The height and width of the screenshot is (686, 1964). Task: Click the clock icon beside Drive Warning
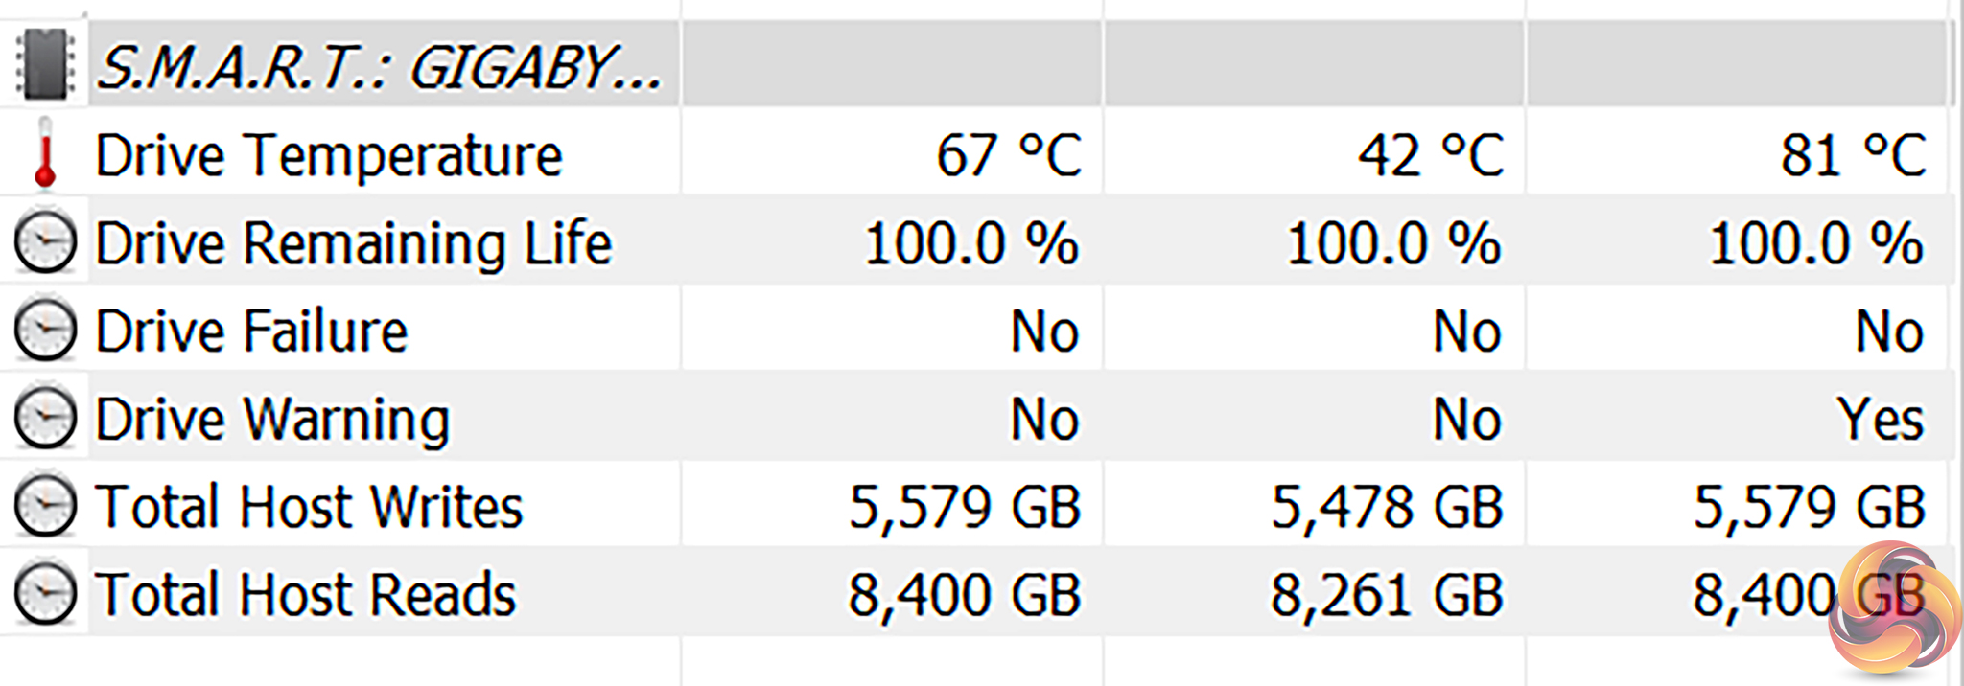click(x=44, y=419)
